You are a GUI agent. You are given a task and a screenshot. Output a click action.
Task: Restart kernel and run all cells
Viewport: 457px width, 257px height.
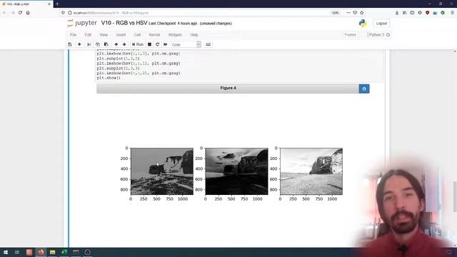coord(165,44)
